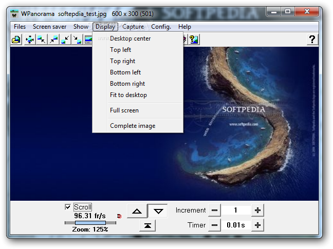The height and width of the screenshot is (249, 333).
Task: Click the move to bottom left toolbar icon
Action: pyautogui.click(x=65, y=40)
